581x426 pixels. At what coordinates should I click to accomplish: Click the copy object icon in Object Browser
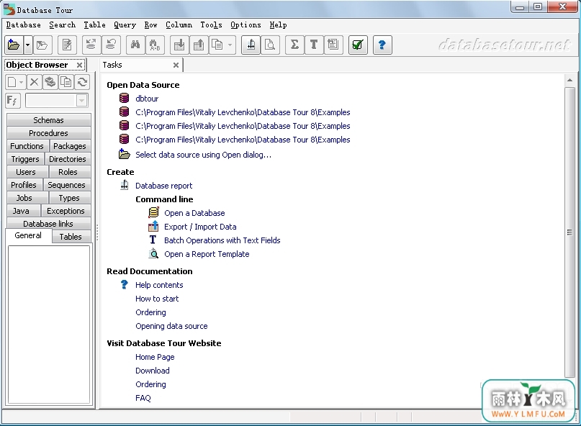[66, 82]
